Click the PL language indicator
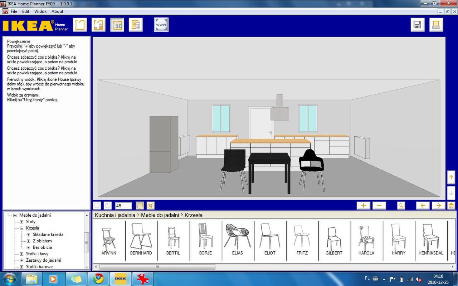458x286 pixels. pyautogui.click(x=367, y=278)
